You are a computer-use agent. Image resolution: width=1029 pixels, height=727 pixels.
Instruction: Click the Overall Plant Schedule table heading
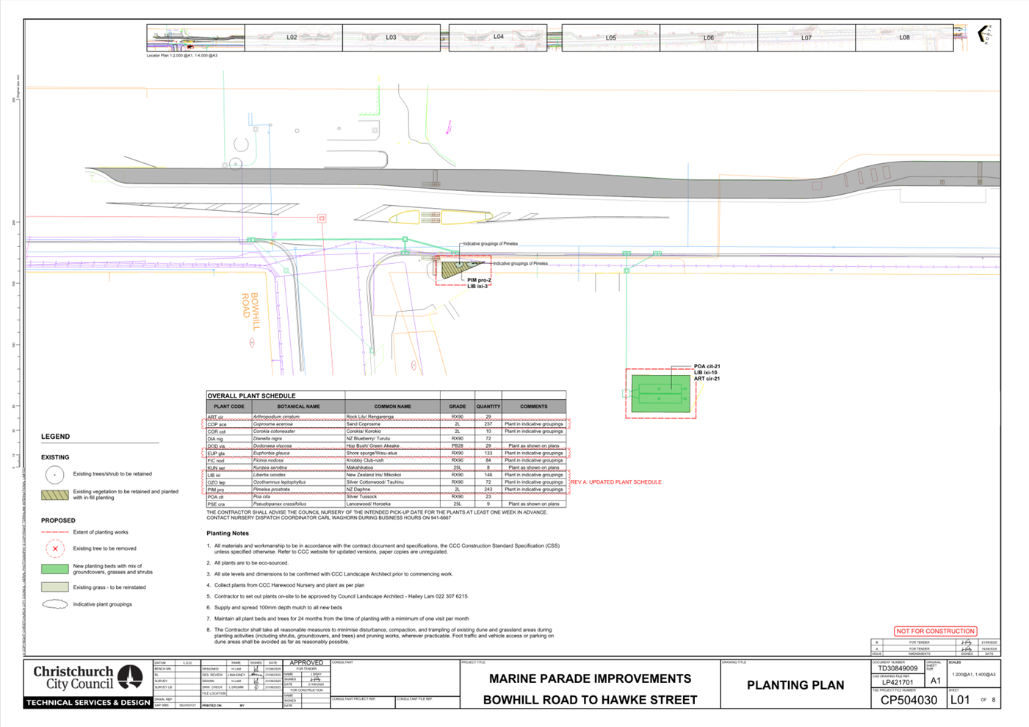[x=251, y=395]
